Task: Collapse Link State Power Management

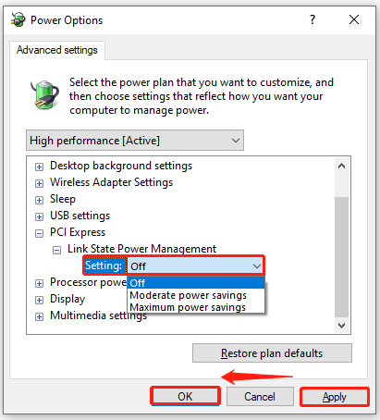Action: click(56, 250)
